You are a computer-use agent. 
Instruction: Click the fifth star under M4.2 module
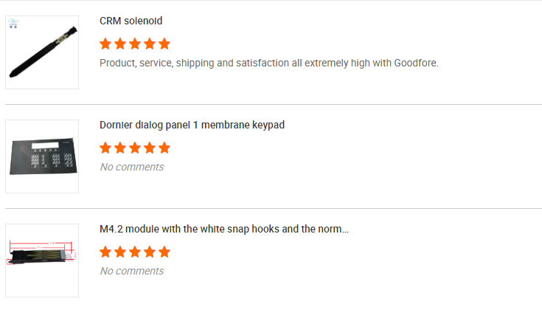pos(164,252)
